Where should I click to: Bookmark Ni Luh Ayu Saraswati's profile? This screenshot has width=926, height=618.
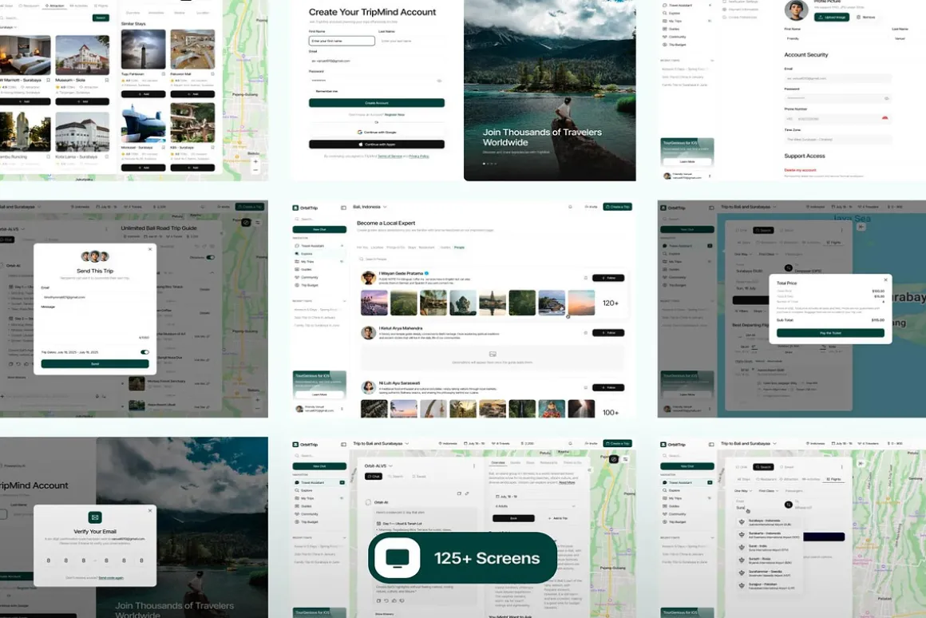(x=585, y=387)
